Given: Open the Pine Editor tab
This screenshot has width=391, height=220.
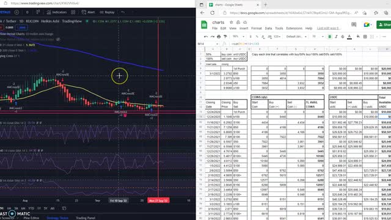Looking at the screenshot, I should pyautogui.click(x=31, y=218).
